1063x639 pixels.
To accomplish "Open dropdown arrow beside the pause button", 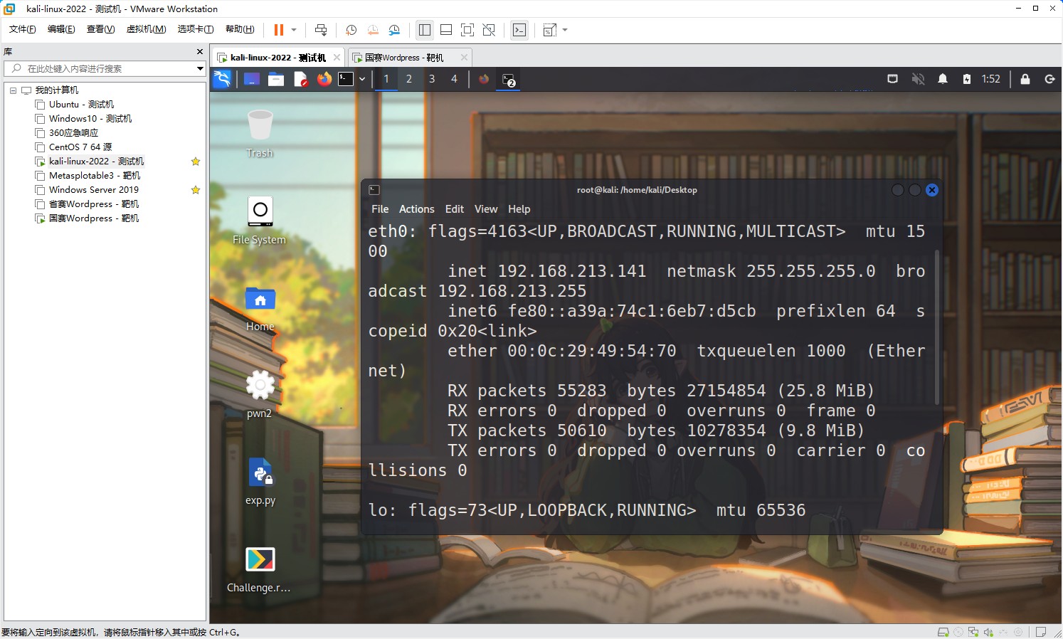I will (293, 30).
